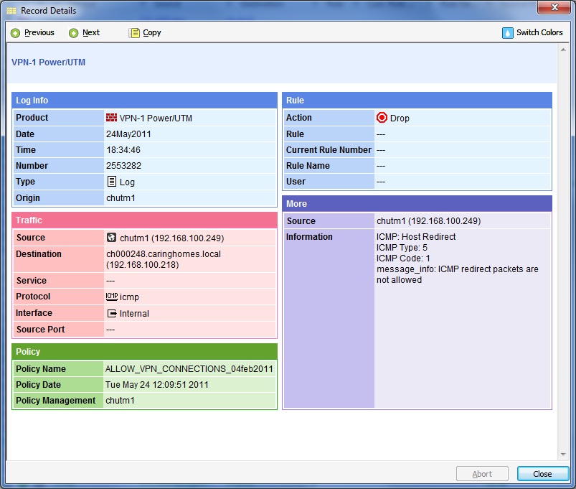Click the Policy section header

click(x=144, y=352)
